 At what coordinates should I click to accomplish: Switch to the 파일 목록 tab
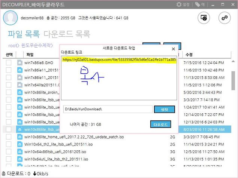click(24, 34)
